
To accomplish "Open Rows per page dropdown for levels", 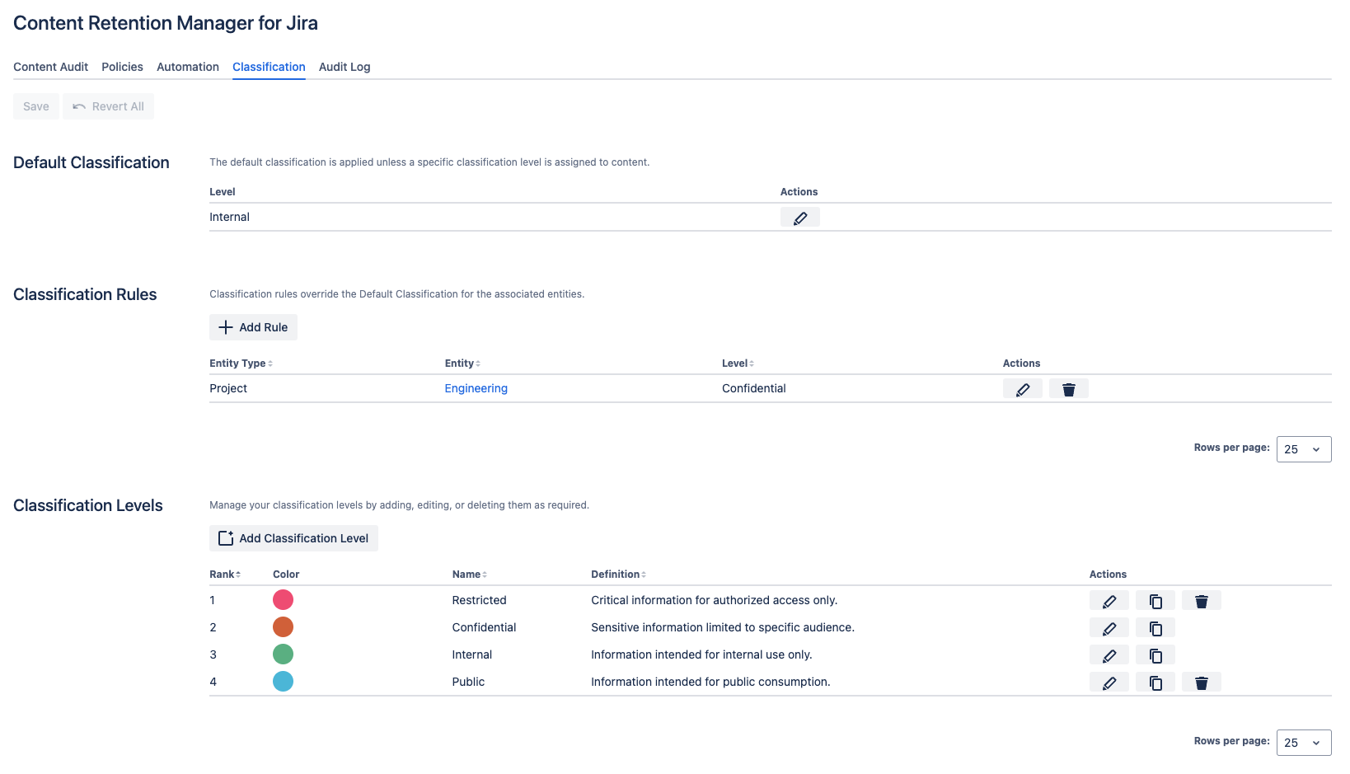I will tap(1303, 743).
